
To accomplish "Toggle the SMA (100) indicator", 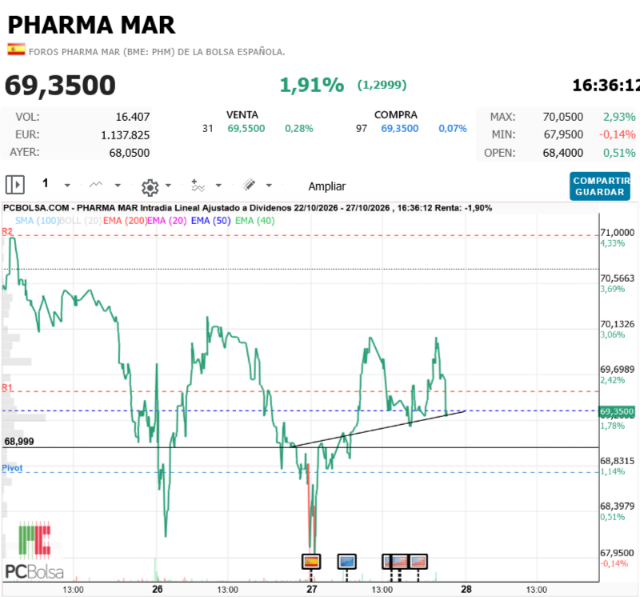I will (x=37, y=221).
